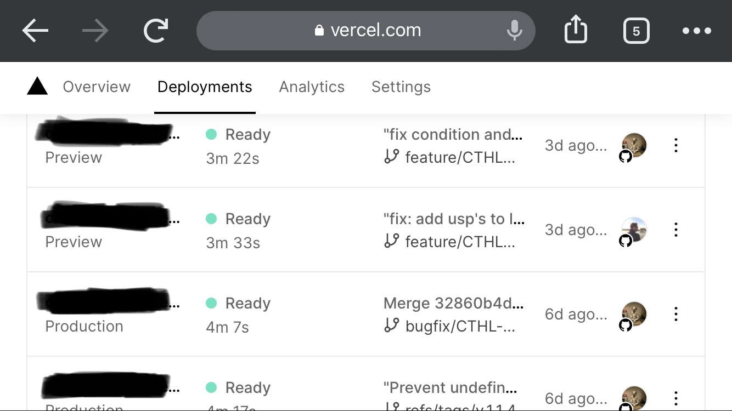Open the 'fix: add usp's to l...' commit link
732x411 pixels.
coord(453,219)
